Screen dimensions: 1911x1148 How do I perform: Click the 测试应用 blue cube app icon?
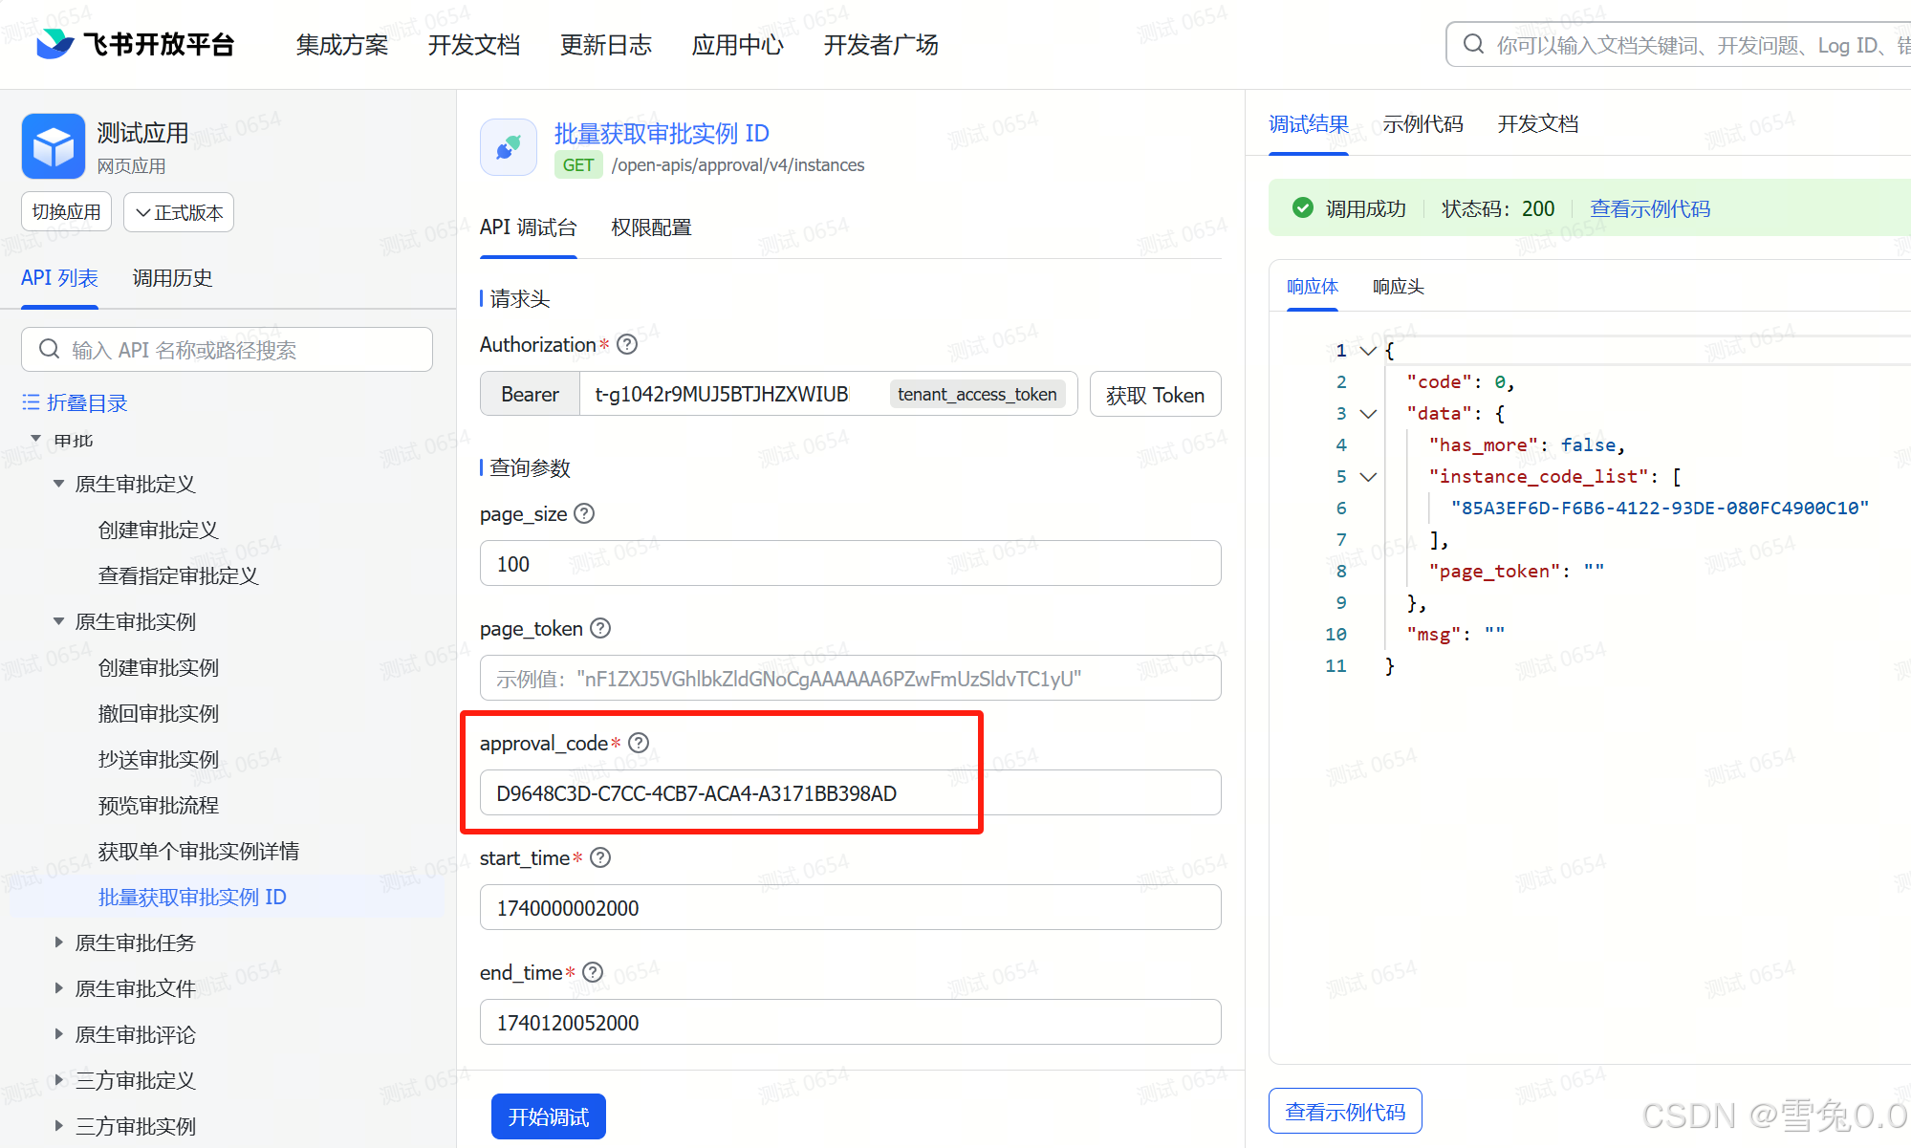coord(54,145)
